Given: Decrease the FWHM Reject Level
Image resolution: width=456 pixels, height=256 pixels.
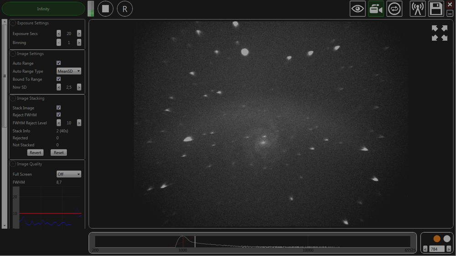Looking at the screenshot, I should pos(59,123).
